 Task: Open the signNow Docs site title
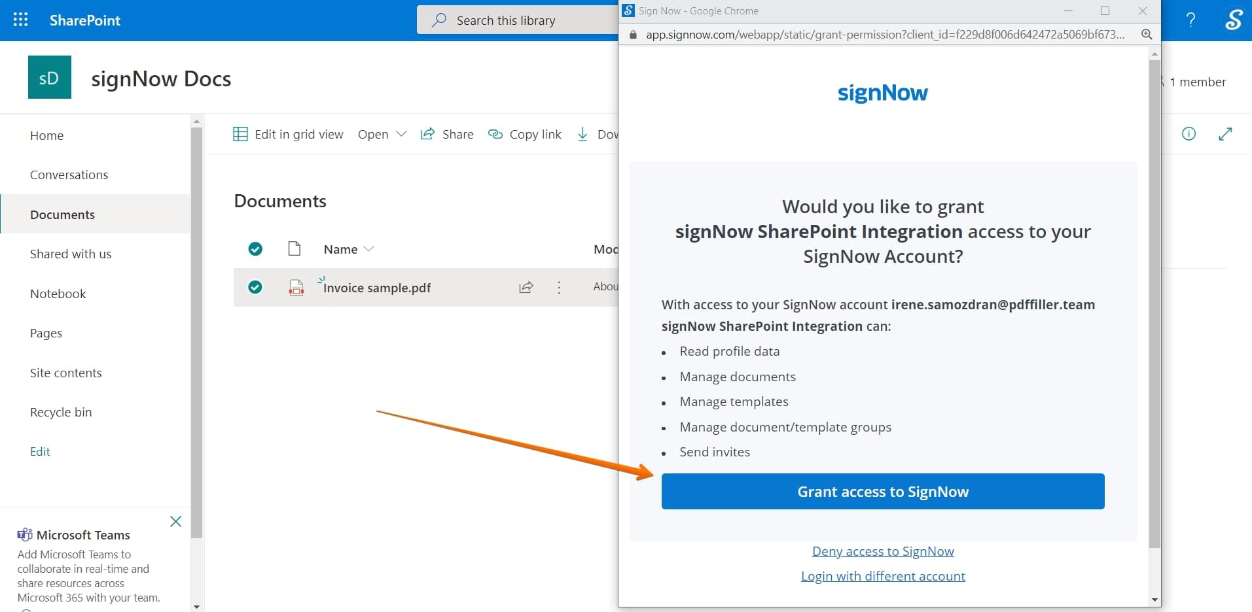161,78
